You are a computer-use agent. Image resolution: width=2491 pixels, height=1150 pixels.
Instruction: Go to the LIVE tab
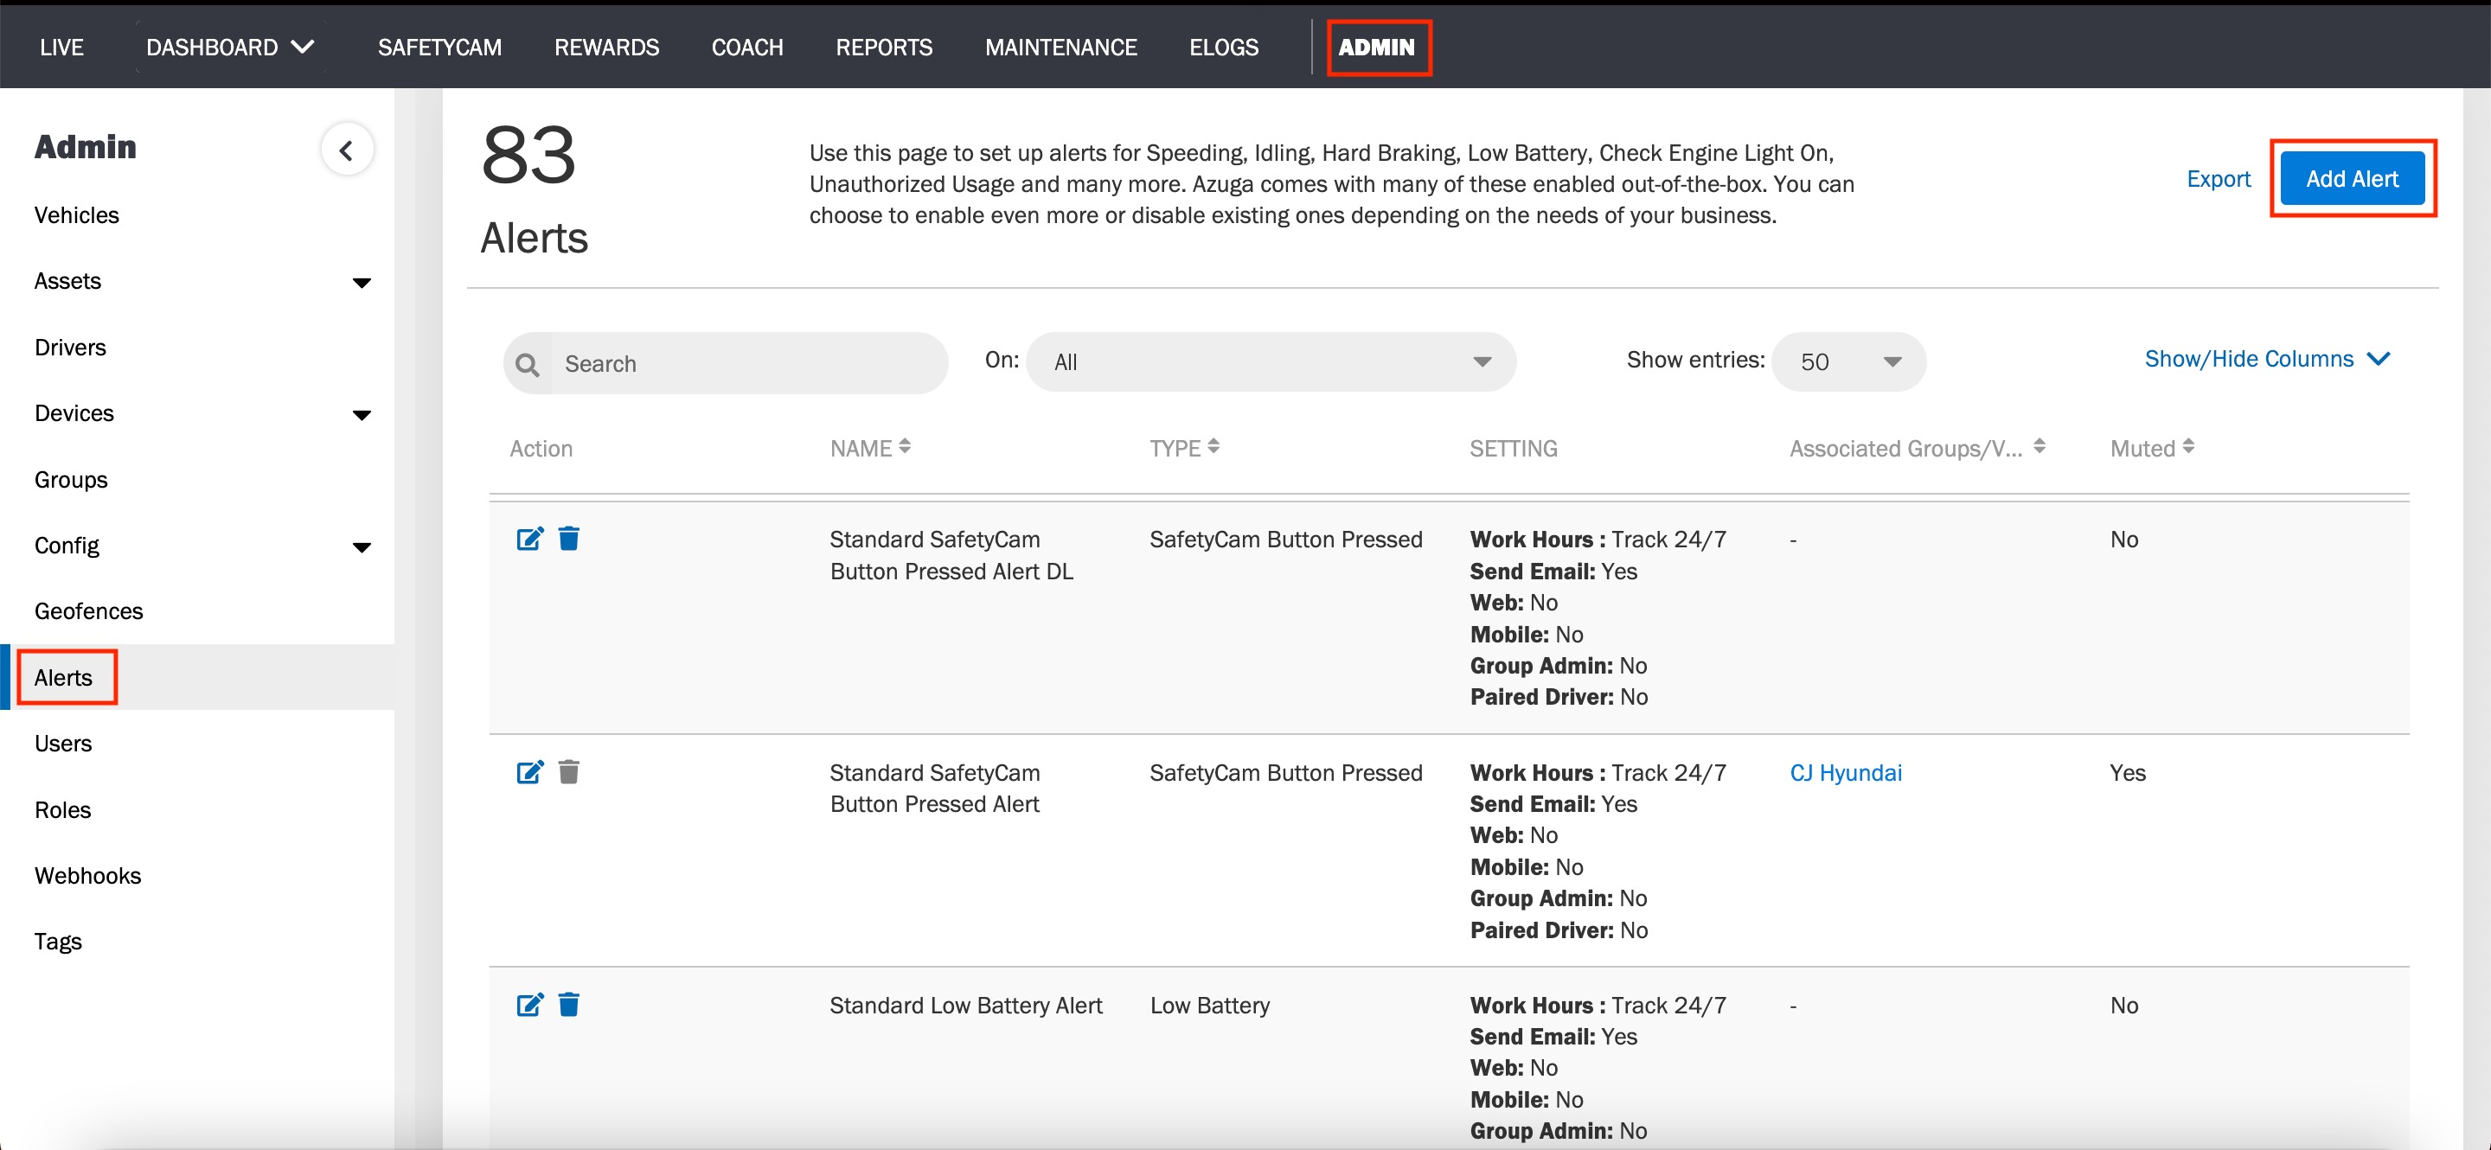click(x=62, y=47)
